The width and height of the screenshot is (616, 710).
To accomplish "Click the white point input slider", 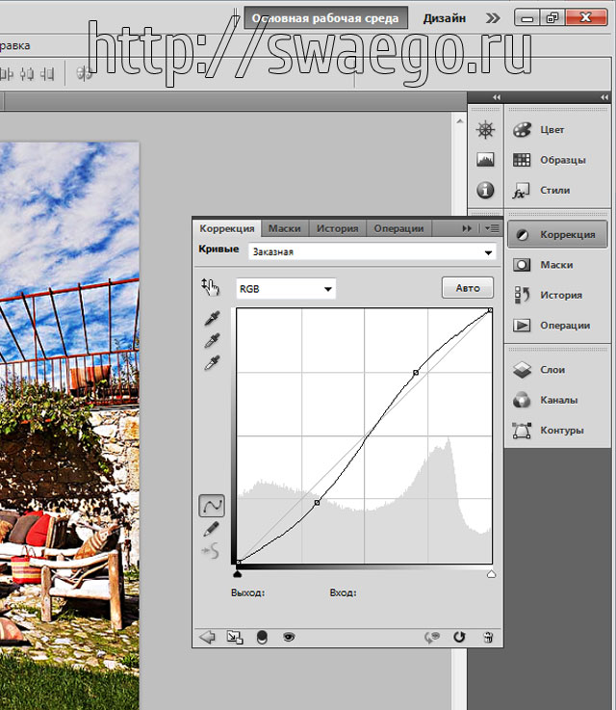I will click(491, 574).
